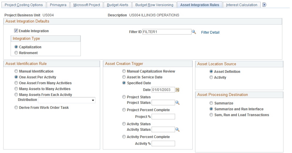Choose Derive From Work Order Task
This screenshot has height=153, width=292.
[16, 107]
